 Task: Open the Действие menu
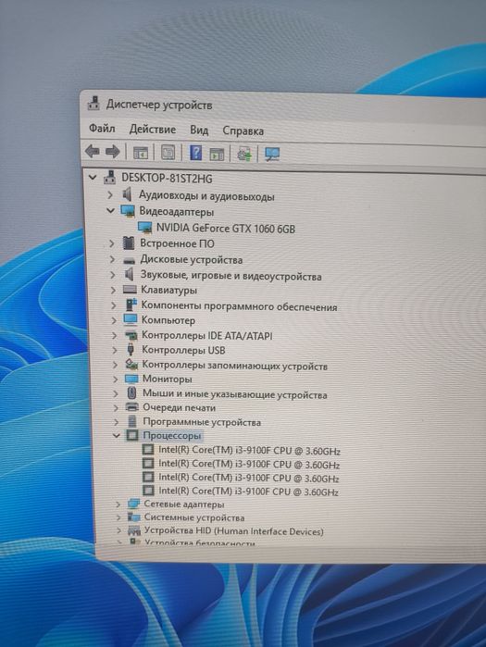[x=152, y=130]
